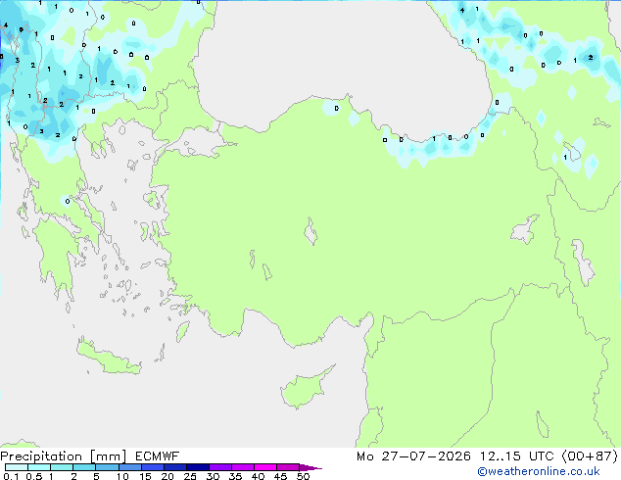Click the 2–5 mm legend color swatch
Screen dimensions: 621x480
coord(84,467)
